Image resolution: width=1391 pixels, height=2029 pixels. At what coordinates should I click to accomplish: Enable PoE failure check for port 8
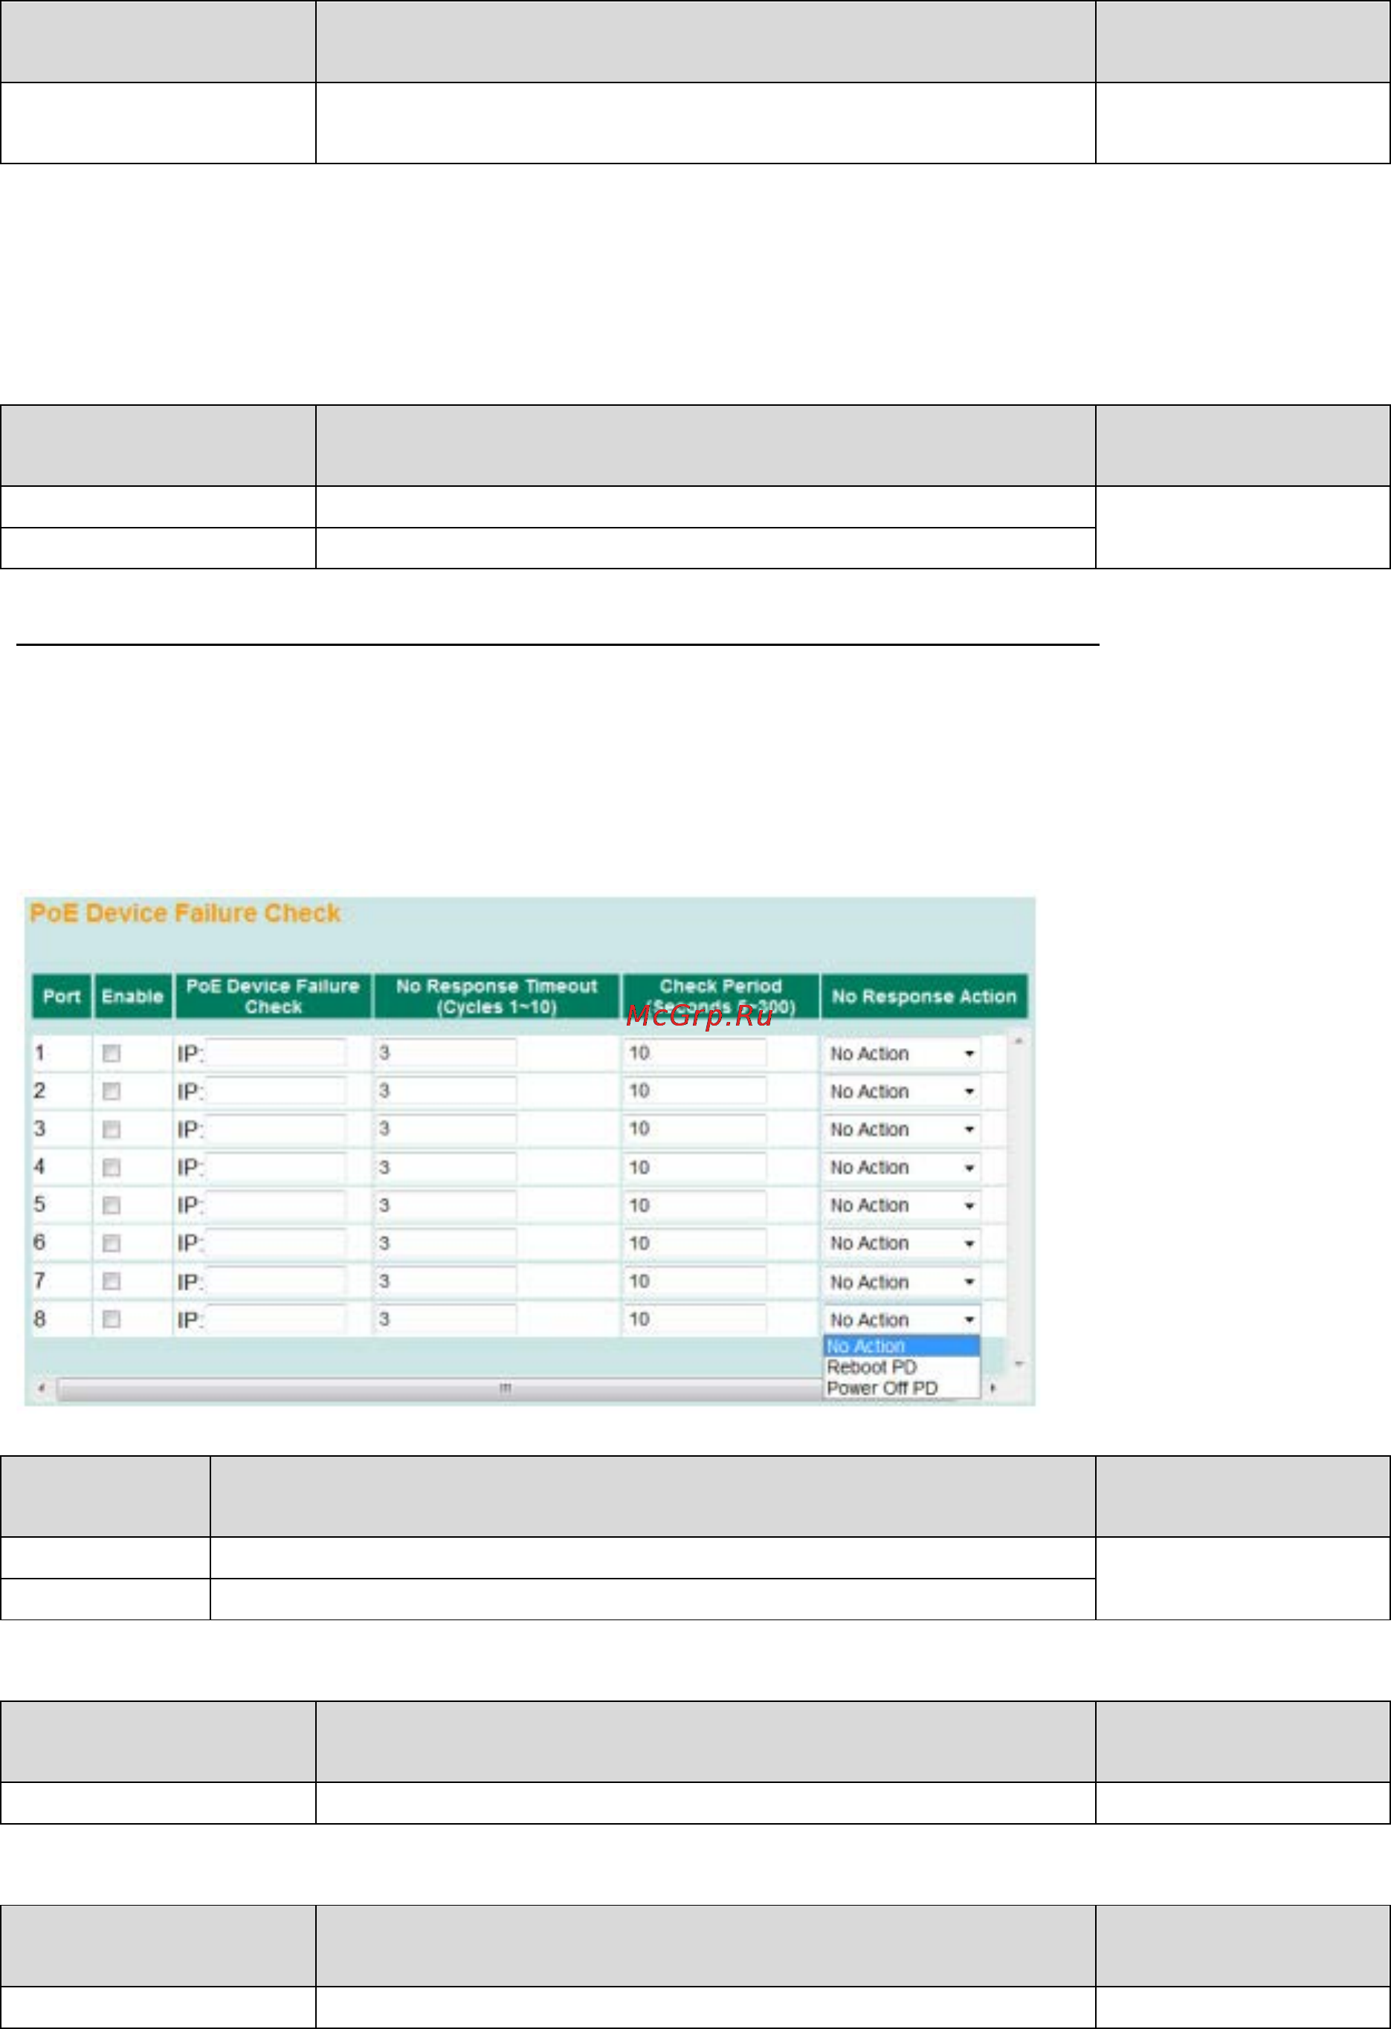pyautogui.click(x=111, y=1319)
